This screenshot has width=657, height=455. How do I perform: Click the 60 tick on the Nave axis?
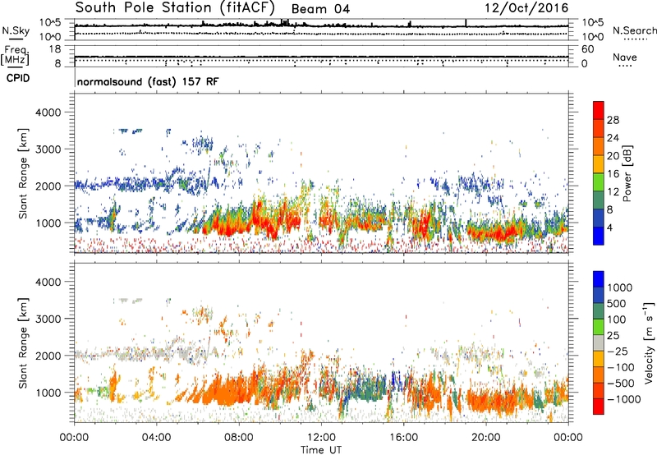pyautogui.click(x=588, y=49)
